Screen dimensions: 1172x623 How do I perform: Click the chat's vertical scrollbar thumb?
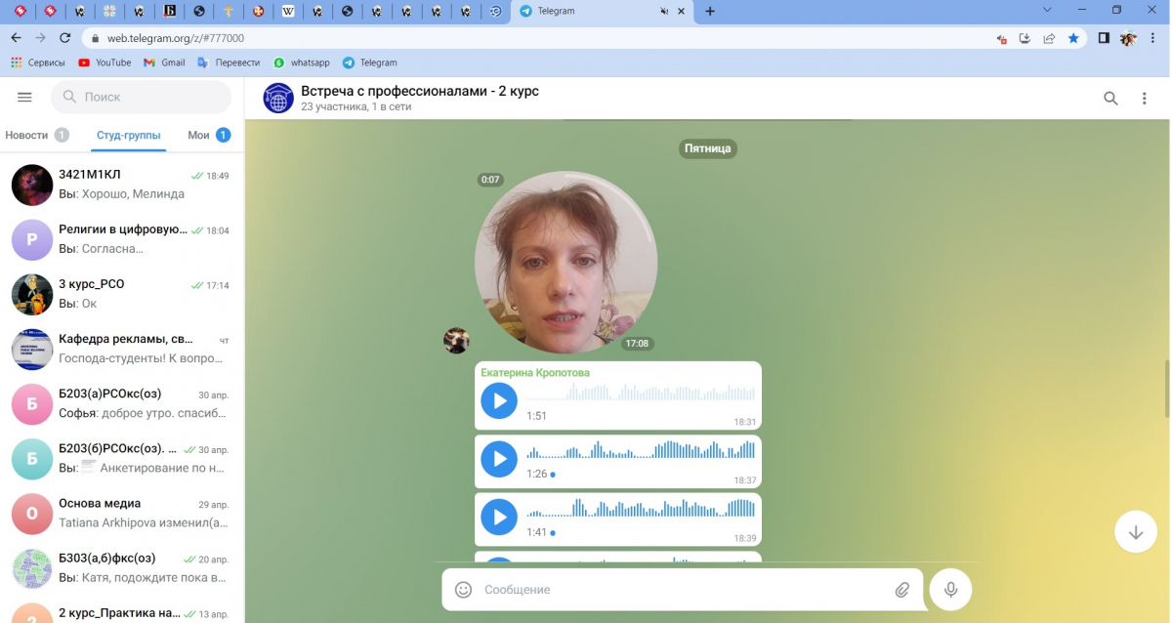point(1165,389)
